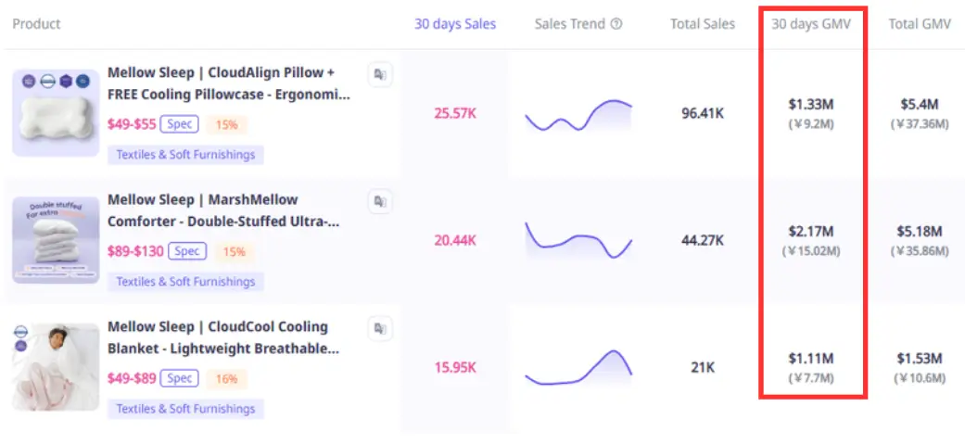The image size is (965, 444).
Task: Sort by Total Sales column header
Action: click(x=702, y=24)
